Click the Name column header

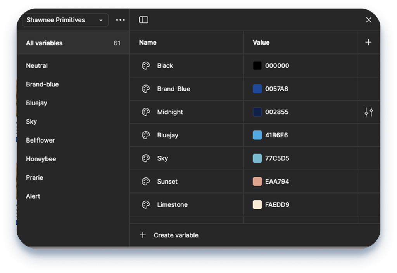coord(148,43)
